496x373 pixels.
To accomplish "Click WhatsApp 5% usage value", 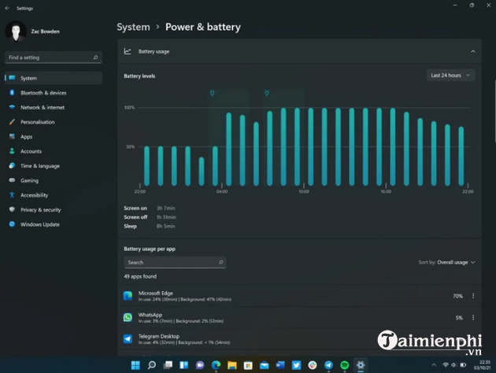I will 459,318.
